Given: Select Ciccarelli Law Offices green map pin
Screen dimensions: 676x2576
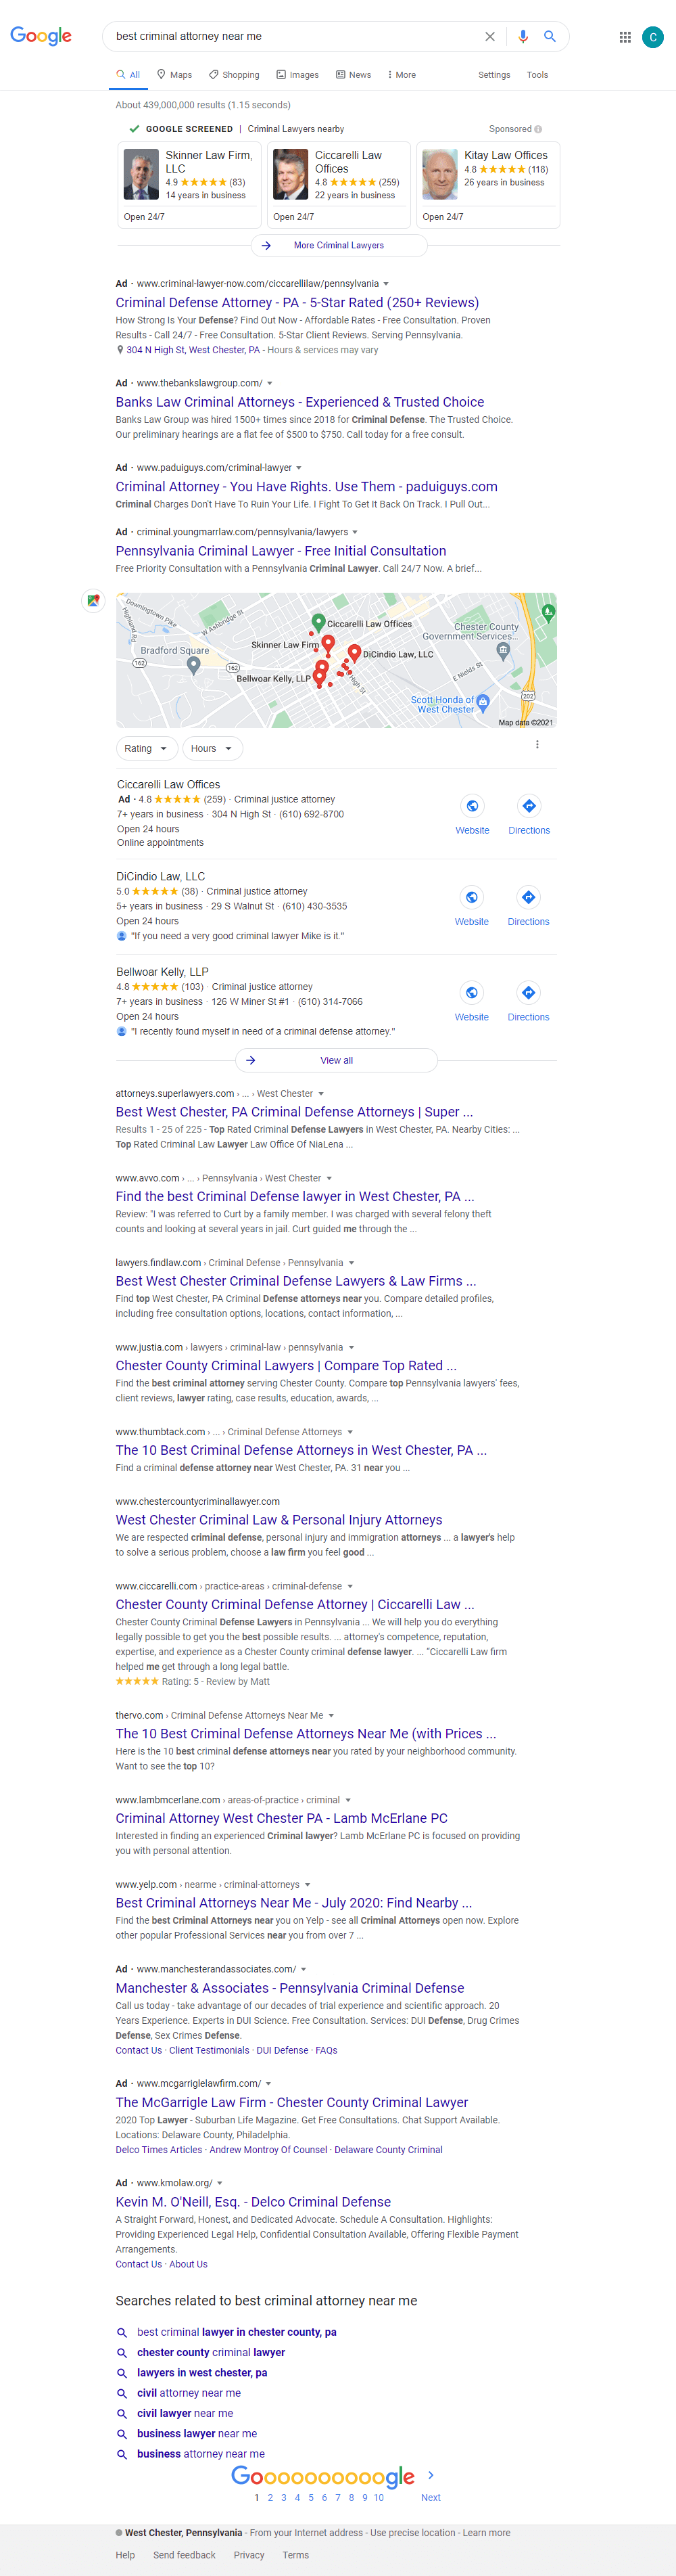Looking at the screenshot, I should (318, 624).
